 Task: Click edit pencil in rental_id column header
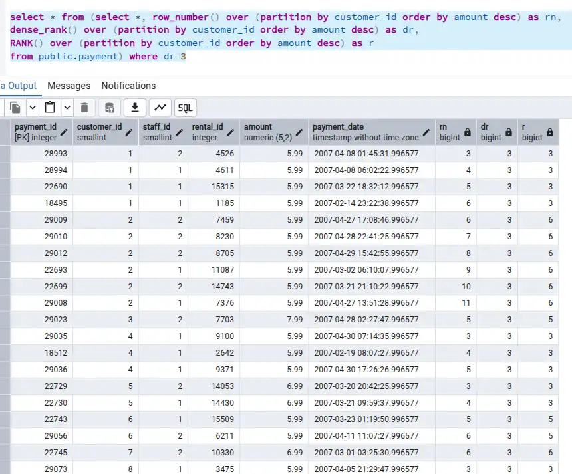coord(231,132)
